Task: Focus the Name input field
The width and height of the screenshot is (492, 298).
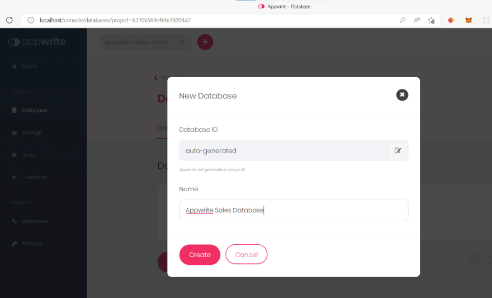Action: point(294,210)
